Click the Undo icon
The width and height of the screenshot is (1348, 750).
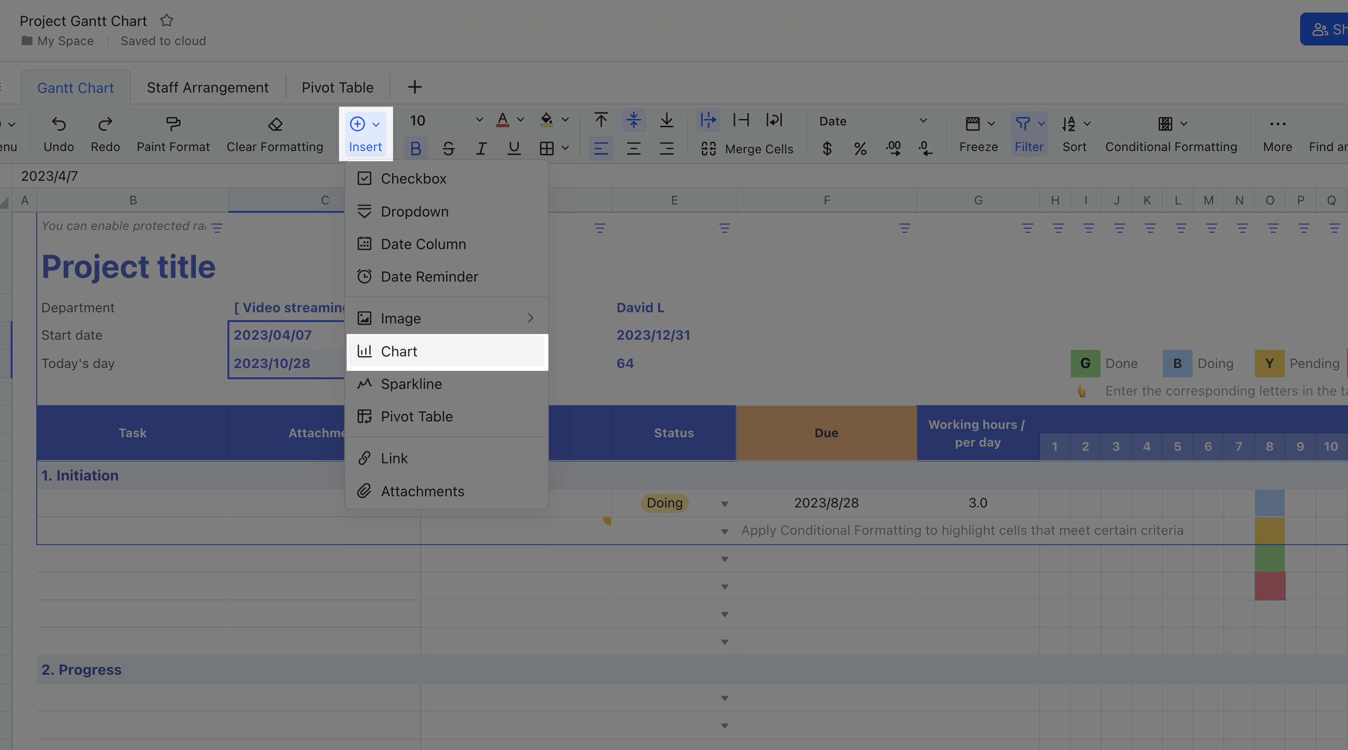59,124
